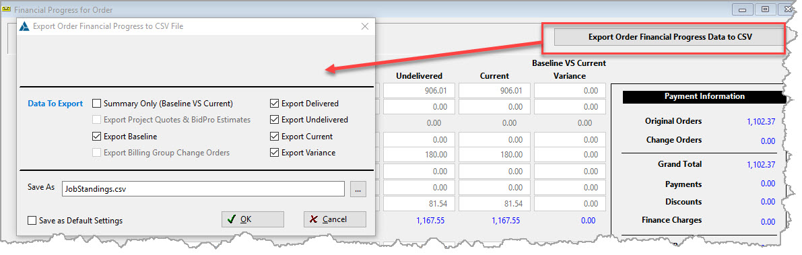Click the Current total 1,167.55

(x=506, y=221)
